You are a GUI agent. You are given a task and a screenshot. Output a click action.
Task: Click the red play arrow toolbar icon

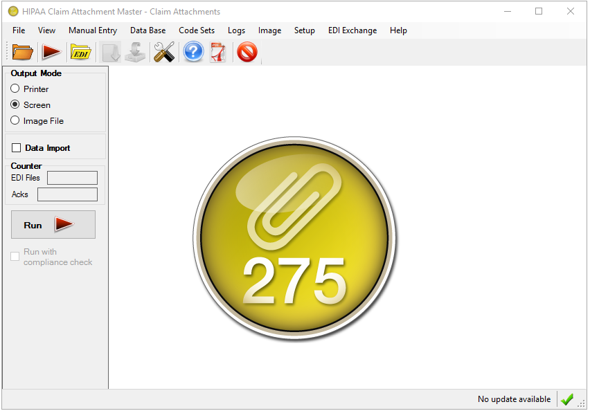(x=51, y=52)
